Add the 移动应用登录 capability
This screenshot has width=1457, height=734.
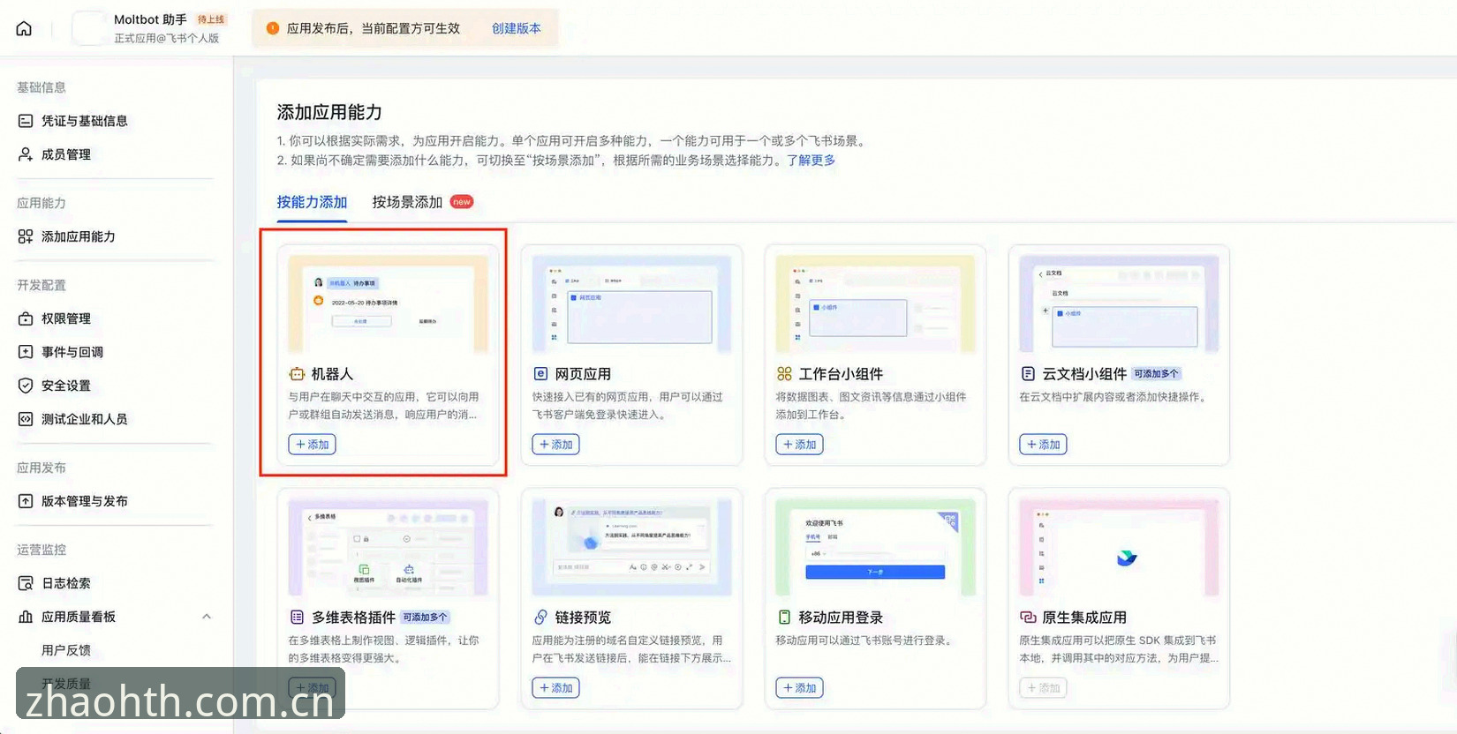click(799, 688)
